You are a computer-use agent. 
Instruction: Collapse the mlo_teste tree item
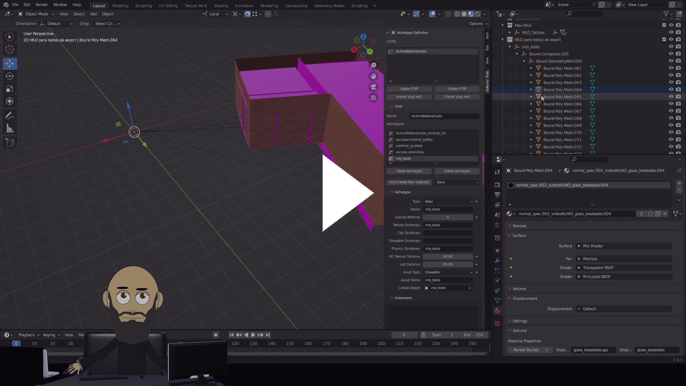click(x=510, y=47)
